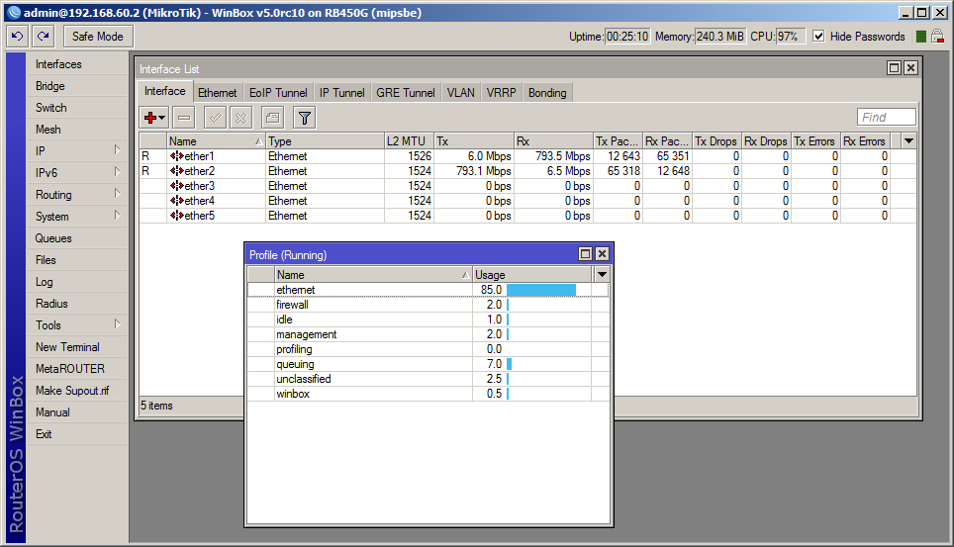Switch to the VLAN tab
The image size is (954, 547).
[x=460, y=93]
